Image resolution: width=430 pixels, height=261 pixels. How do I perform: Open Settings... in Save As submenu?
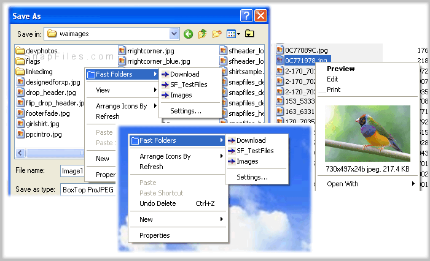click(190, 111)
